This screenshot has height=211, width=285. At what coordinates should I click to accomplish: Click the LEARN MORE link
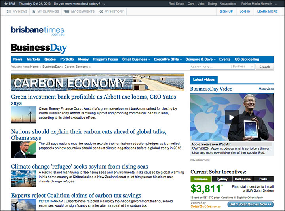[267, 11]
